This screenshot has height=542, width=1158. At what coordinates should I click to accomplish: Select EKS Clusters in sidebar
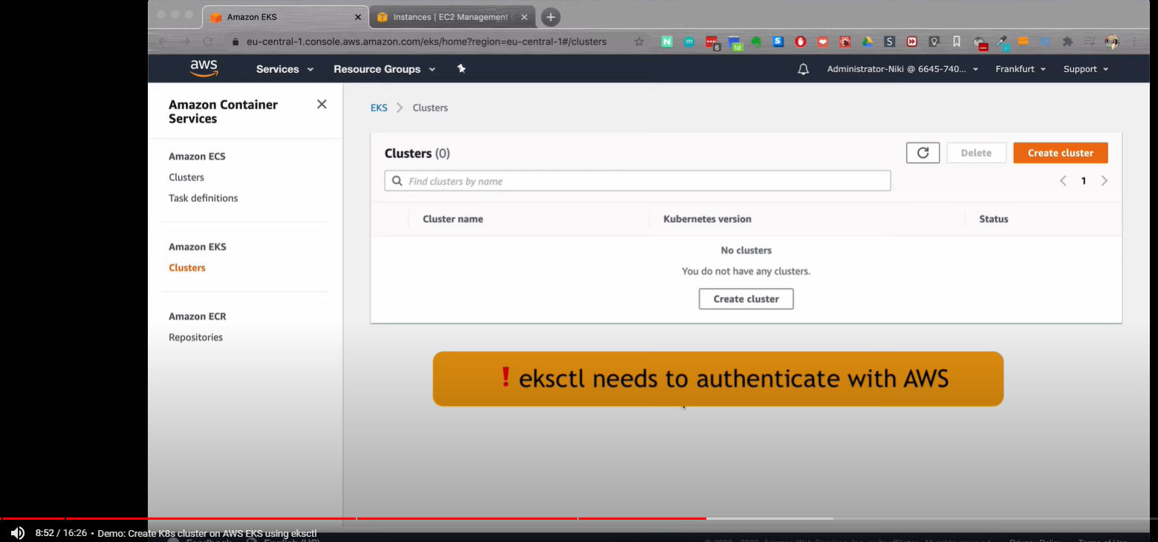187,267
